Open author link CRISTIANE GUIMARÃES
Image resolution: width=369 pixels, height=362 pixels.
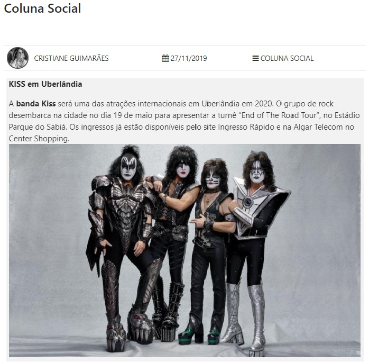pyautogui.click(x=71, y=58)
